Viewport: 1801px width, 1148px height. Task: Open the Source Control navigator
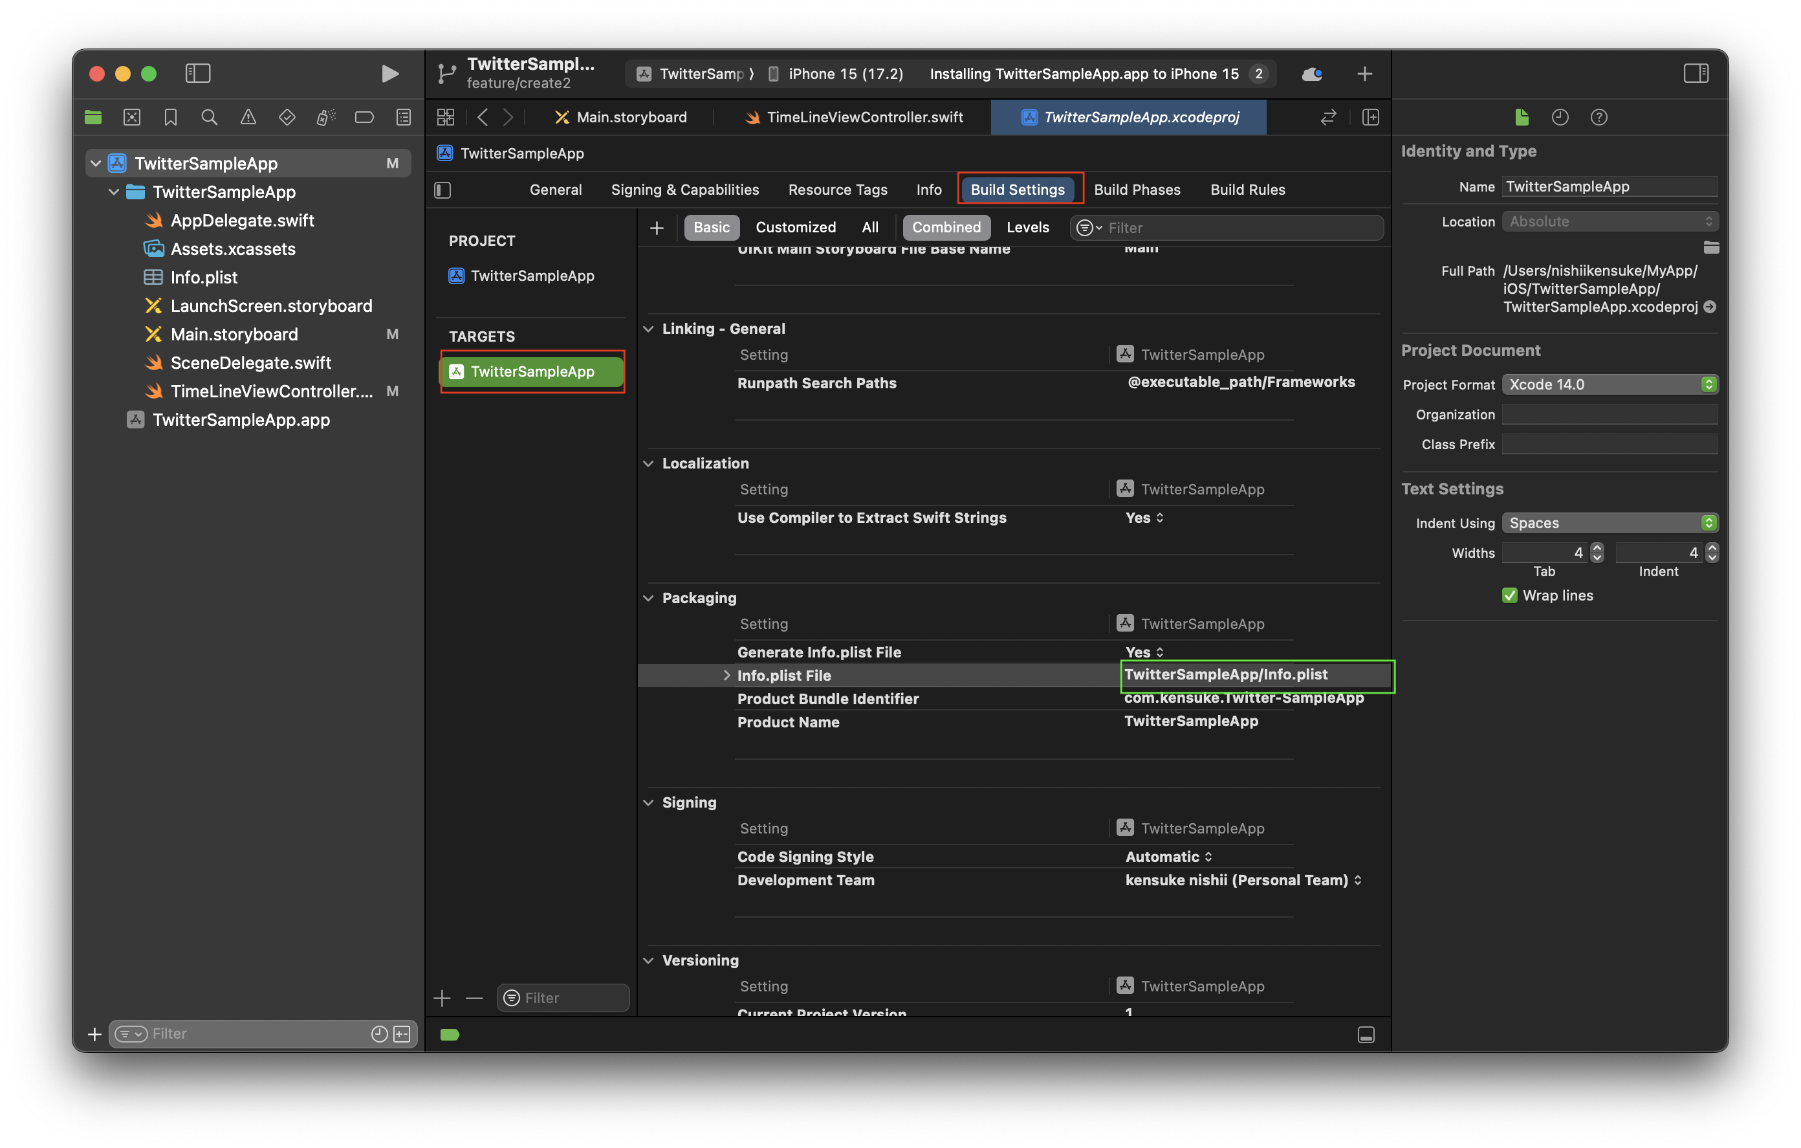pos(131,118)
